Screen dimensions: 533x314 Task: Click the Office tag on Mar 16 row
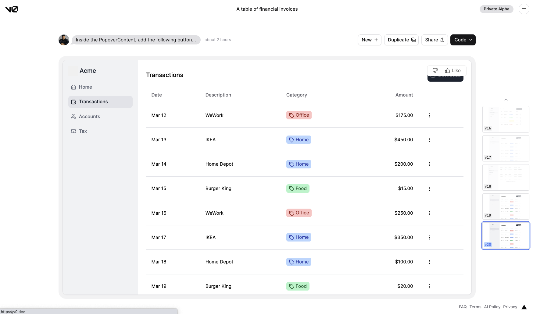pyautogui.click(x=299, y=213)
